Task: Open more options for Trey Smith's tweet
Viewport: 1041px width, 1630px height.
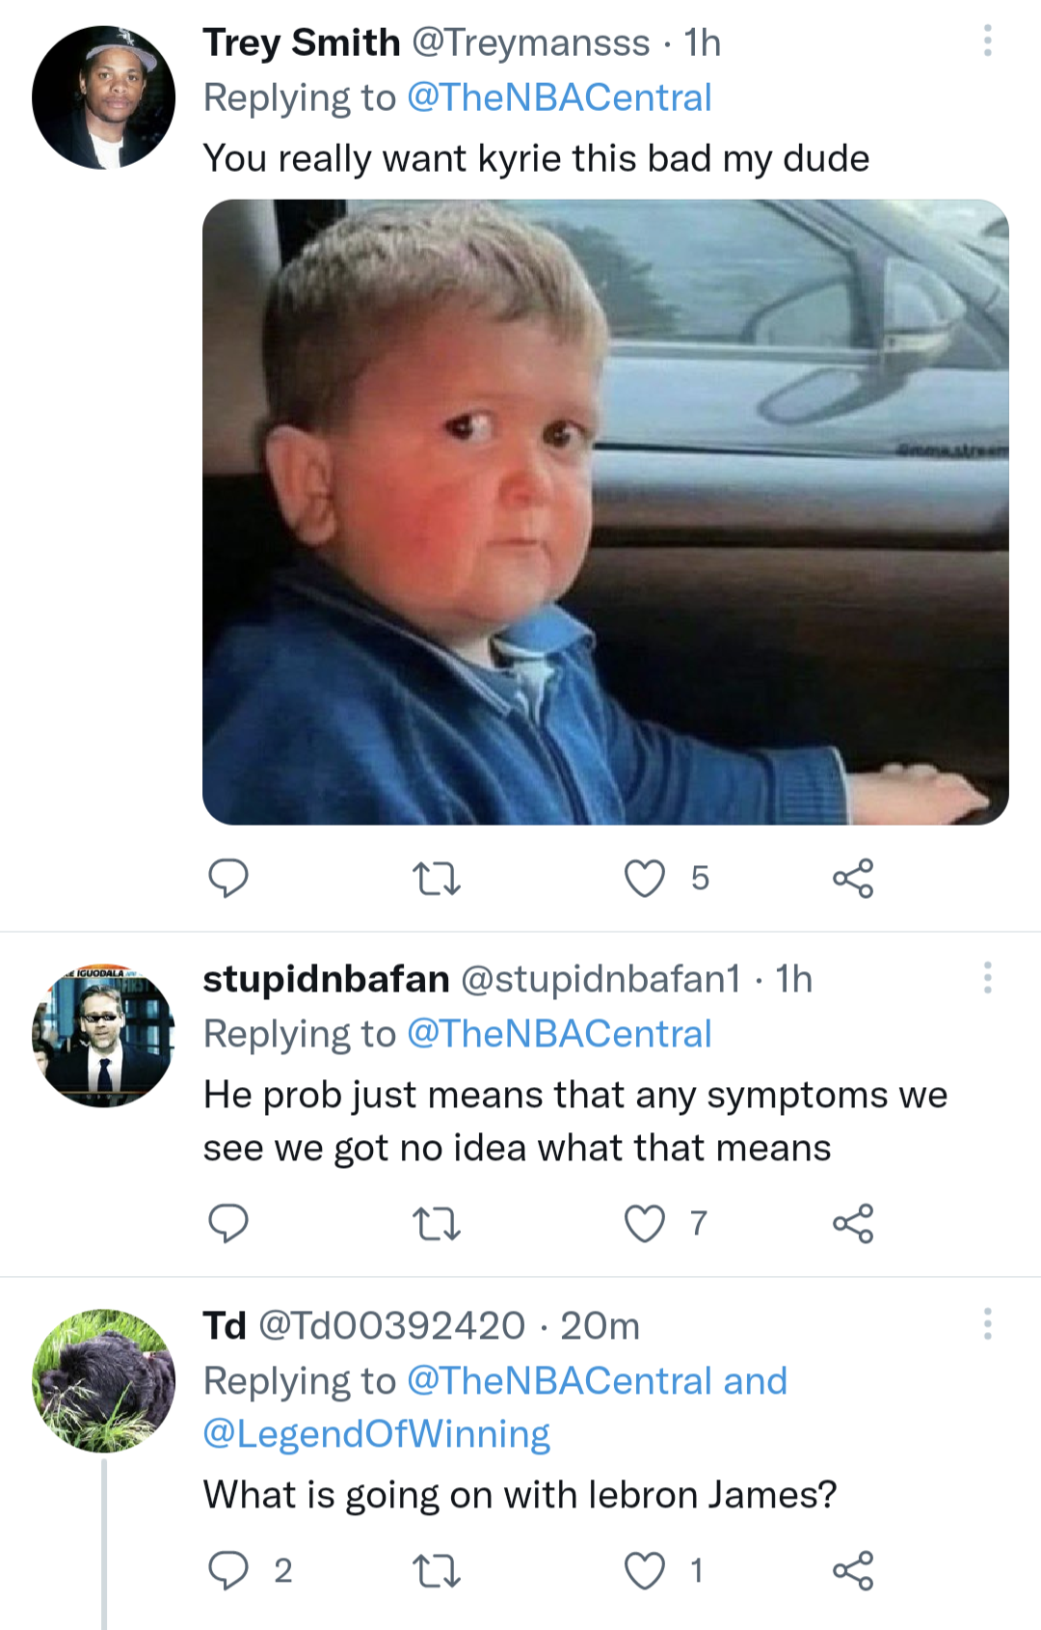Action: 987,41
